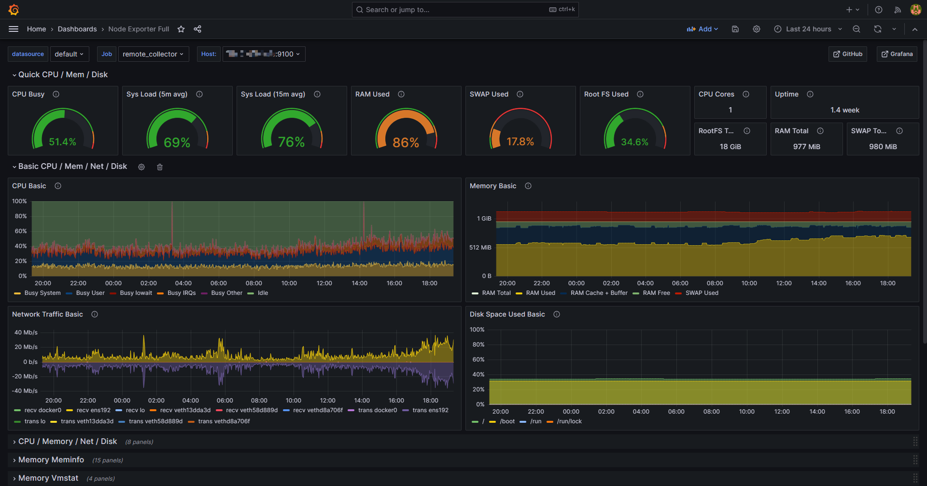The image size is (927, 486).
Task: Hide the /boot series in Disk Space Used
Action: tap(507, 421)
